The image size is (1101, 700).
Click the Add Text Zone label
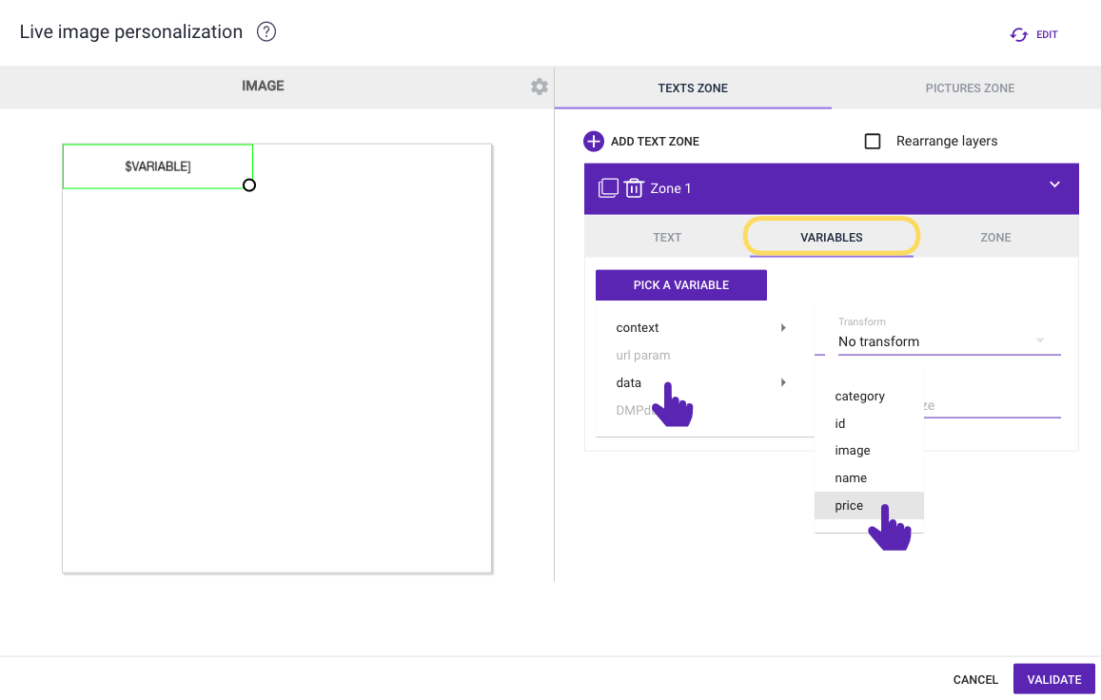click(655, 141)
